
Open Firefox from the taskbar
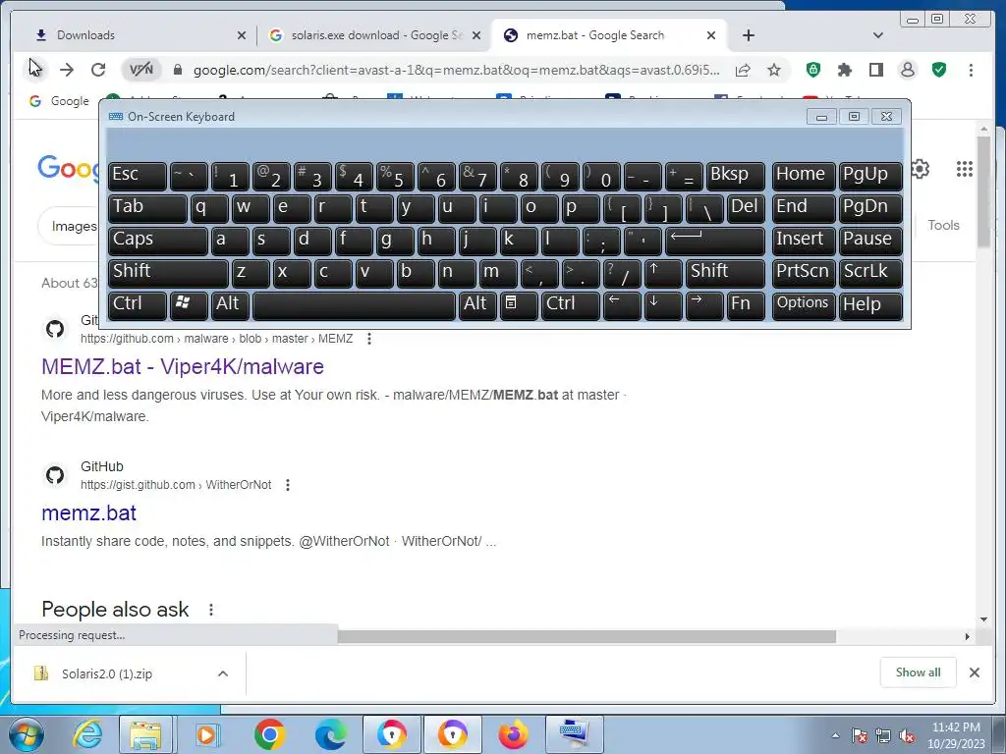coord(513,734)
